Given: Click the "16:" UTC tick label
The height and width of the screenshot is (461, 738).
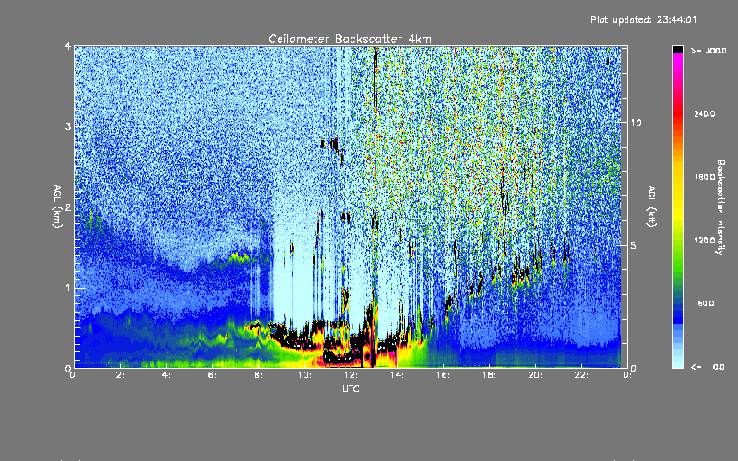Looking at the screenshot, I should coord(443,375).
